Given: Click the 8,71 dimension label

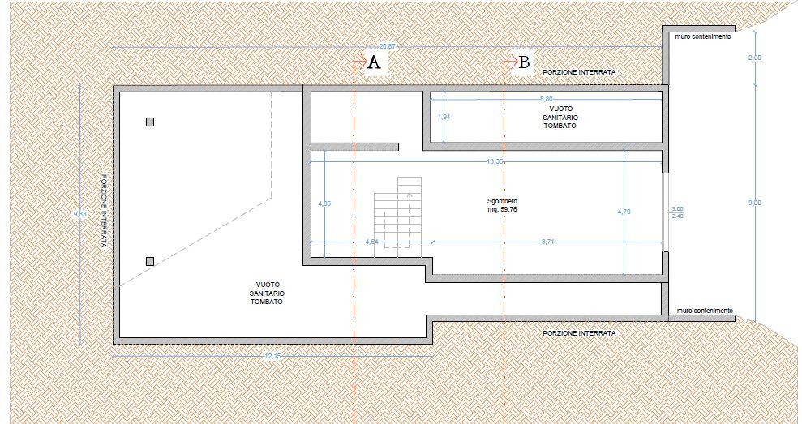Looking at the screenshot, I should click(547, 242).
